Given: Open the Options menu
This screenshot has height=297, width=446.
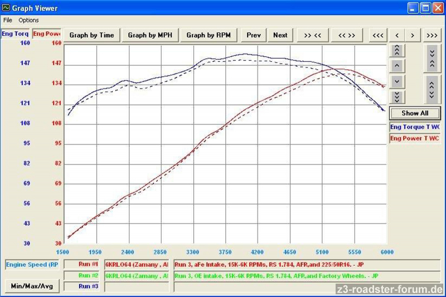Looking at the screenshot, I should (28, 20).
